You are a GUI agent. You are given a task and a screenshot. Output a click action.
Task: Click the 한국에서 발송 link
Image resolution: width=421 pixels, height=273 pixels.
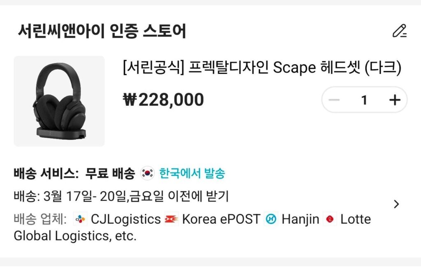click(192, 173)
